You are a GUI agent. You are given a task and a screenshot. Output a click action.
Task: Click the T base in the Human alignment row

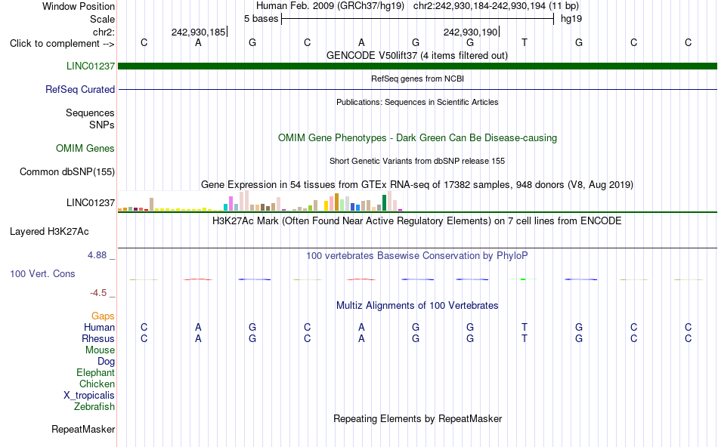tap(525, 327)
